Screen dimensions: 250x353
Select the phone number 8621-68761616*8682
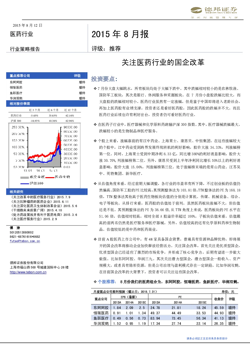(x=25, y=237)
